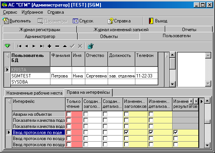Screen dimensions: 215x153
Task: Click the green filter gem icon
Action: (x=8, y=46)
